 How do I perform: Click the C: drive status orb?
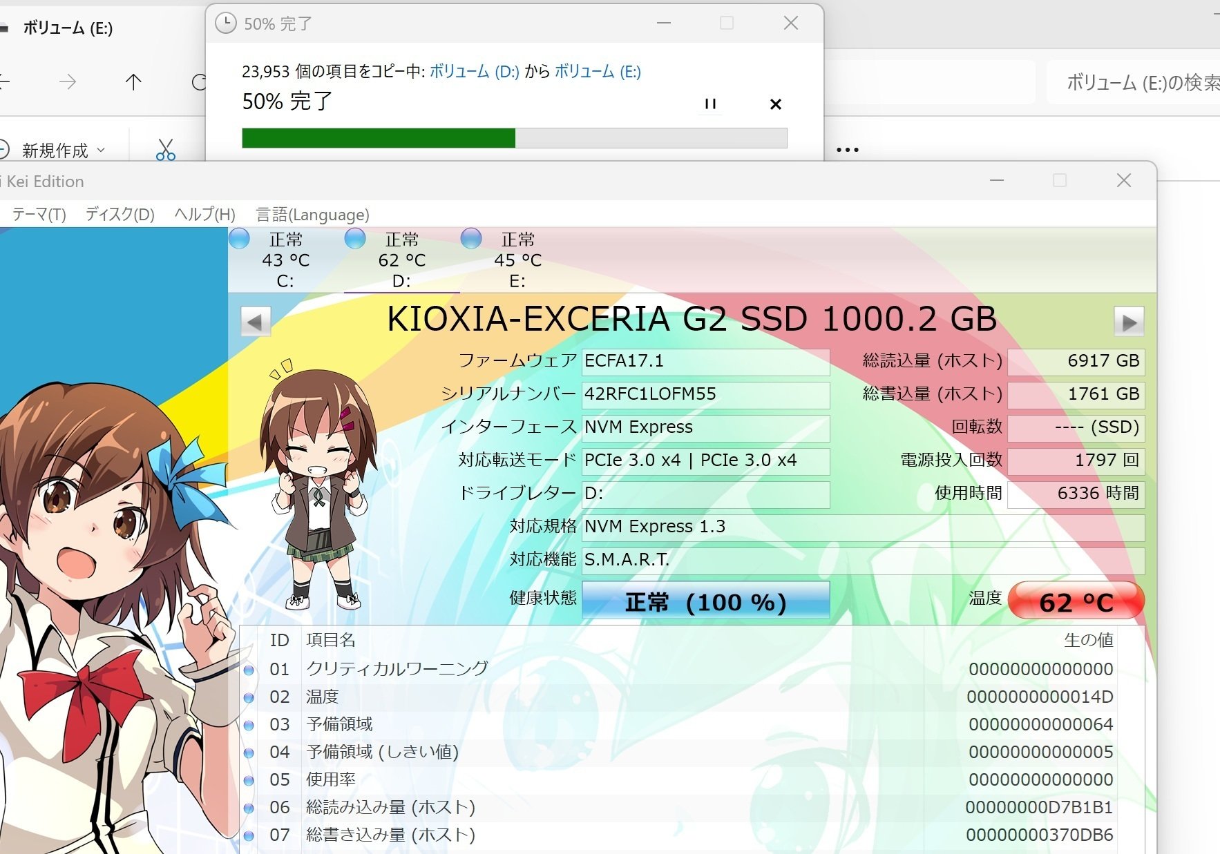pyautogui.click(x=239, y=238)
